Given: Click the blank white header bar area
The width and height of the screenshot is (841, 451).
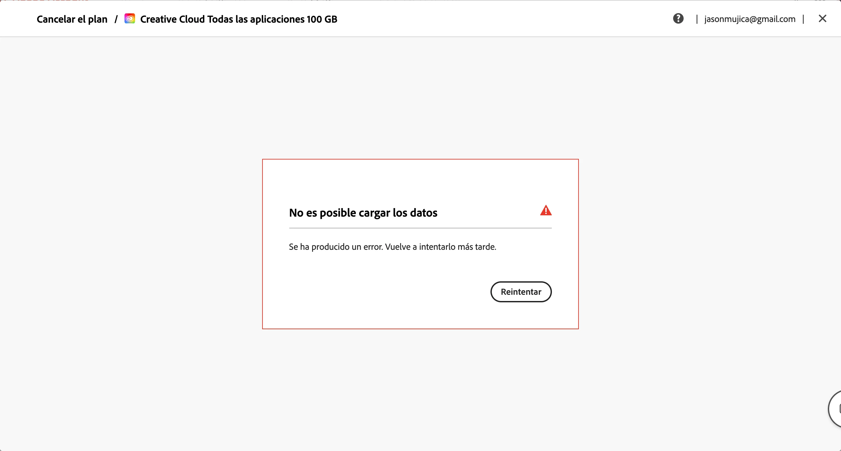Looking at the screenshot, I should click(x=493, y=19).
